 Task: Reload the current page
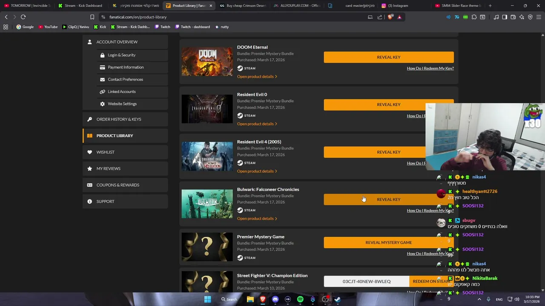23,17
